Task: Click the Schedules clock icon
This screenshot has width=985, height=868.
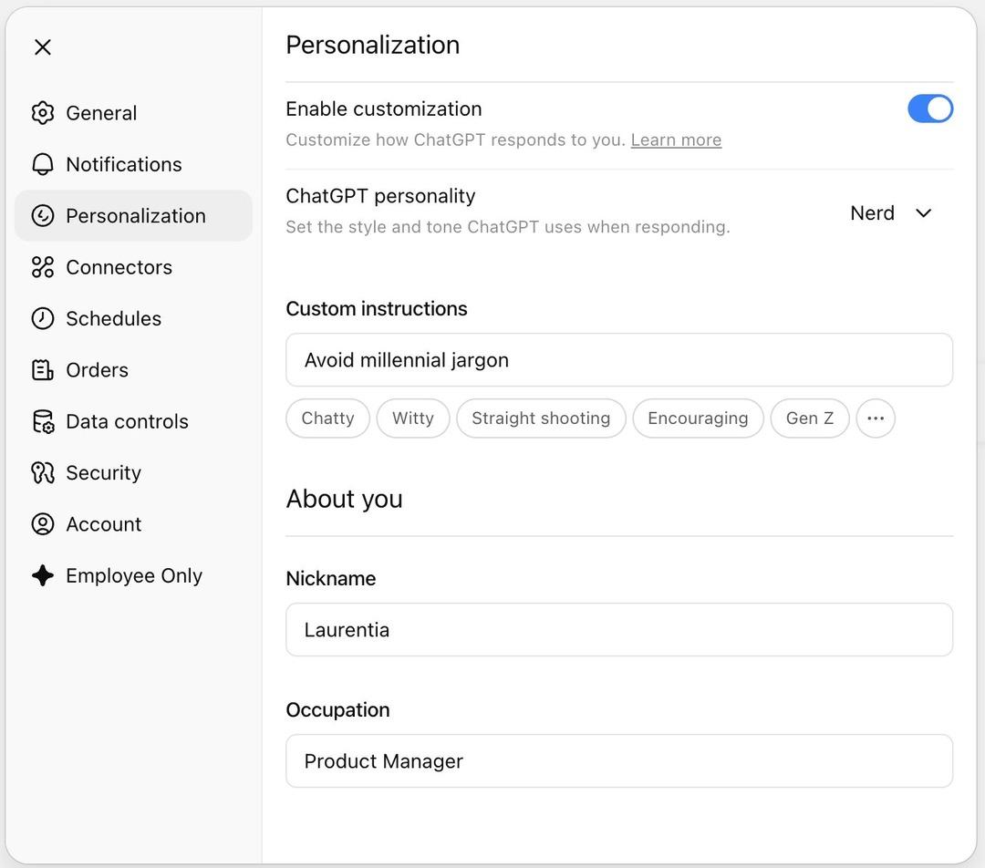Action: point(43,318)
